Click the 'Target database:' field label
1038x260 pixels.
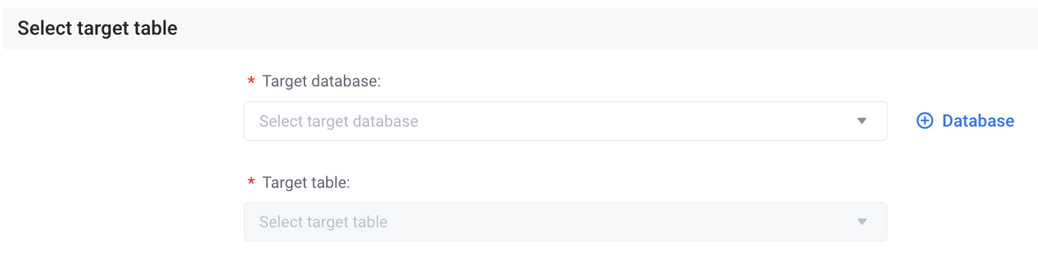pyautogui.click(x=321, y=82)
